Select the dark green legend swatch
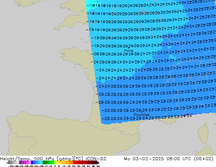The image size is (216, 167). (44, 162)
